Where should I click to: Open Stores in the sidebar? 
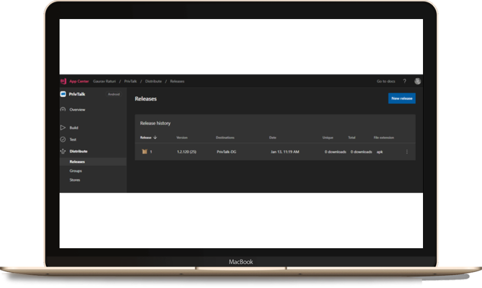[75, 180]
